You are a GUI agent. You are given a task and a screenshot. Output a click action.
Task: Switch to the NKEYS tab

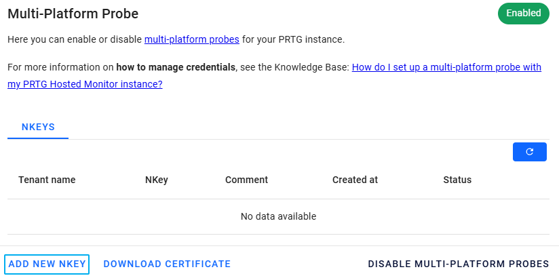point(38,127)
